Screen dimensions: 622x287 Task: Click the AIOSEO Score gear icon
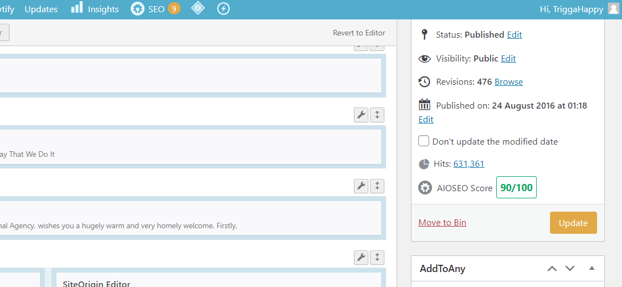coord(425,188)
